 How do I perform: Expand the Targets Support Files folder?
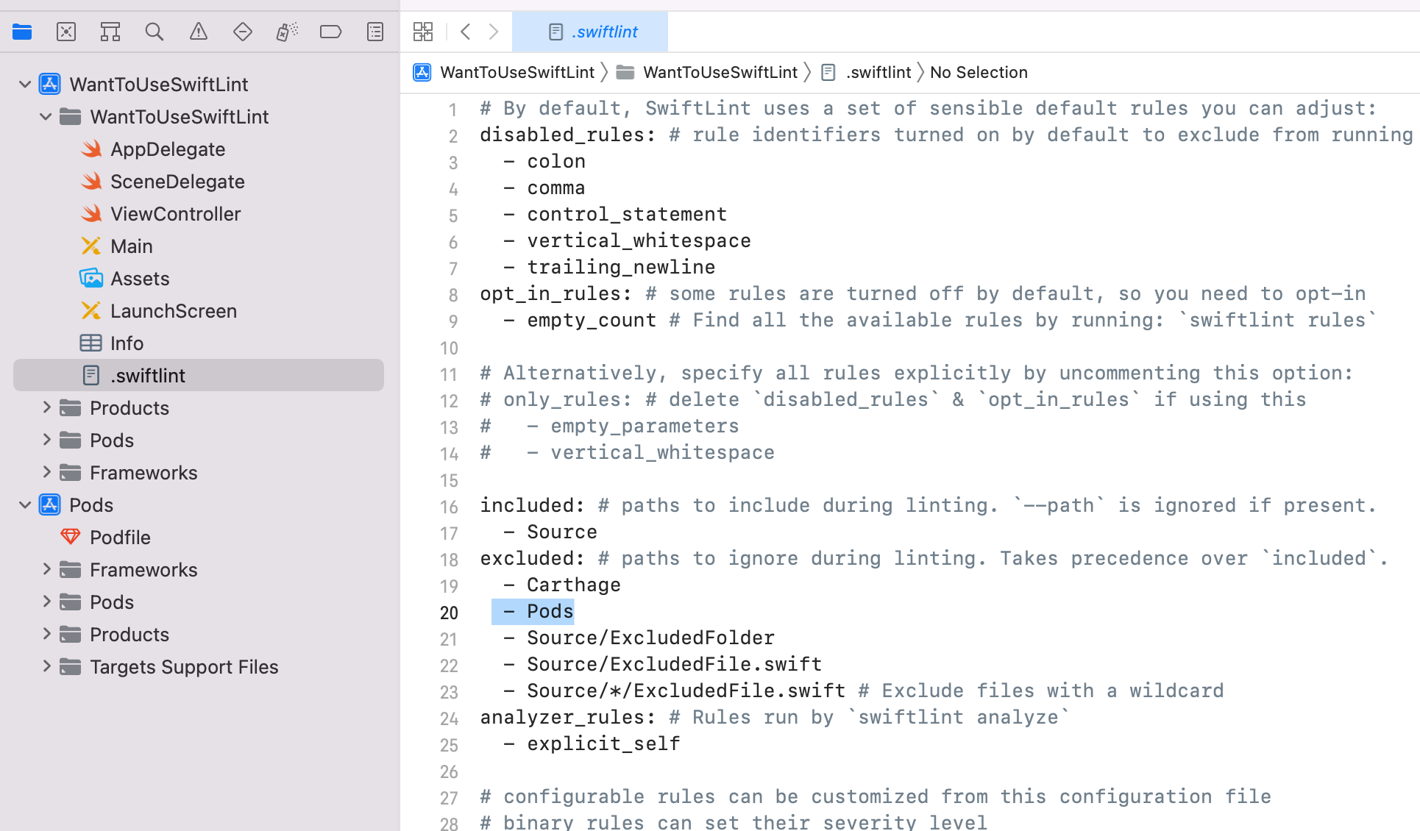click(x=46, y=666)
